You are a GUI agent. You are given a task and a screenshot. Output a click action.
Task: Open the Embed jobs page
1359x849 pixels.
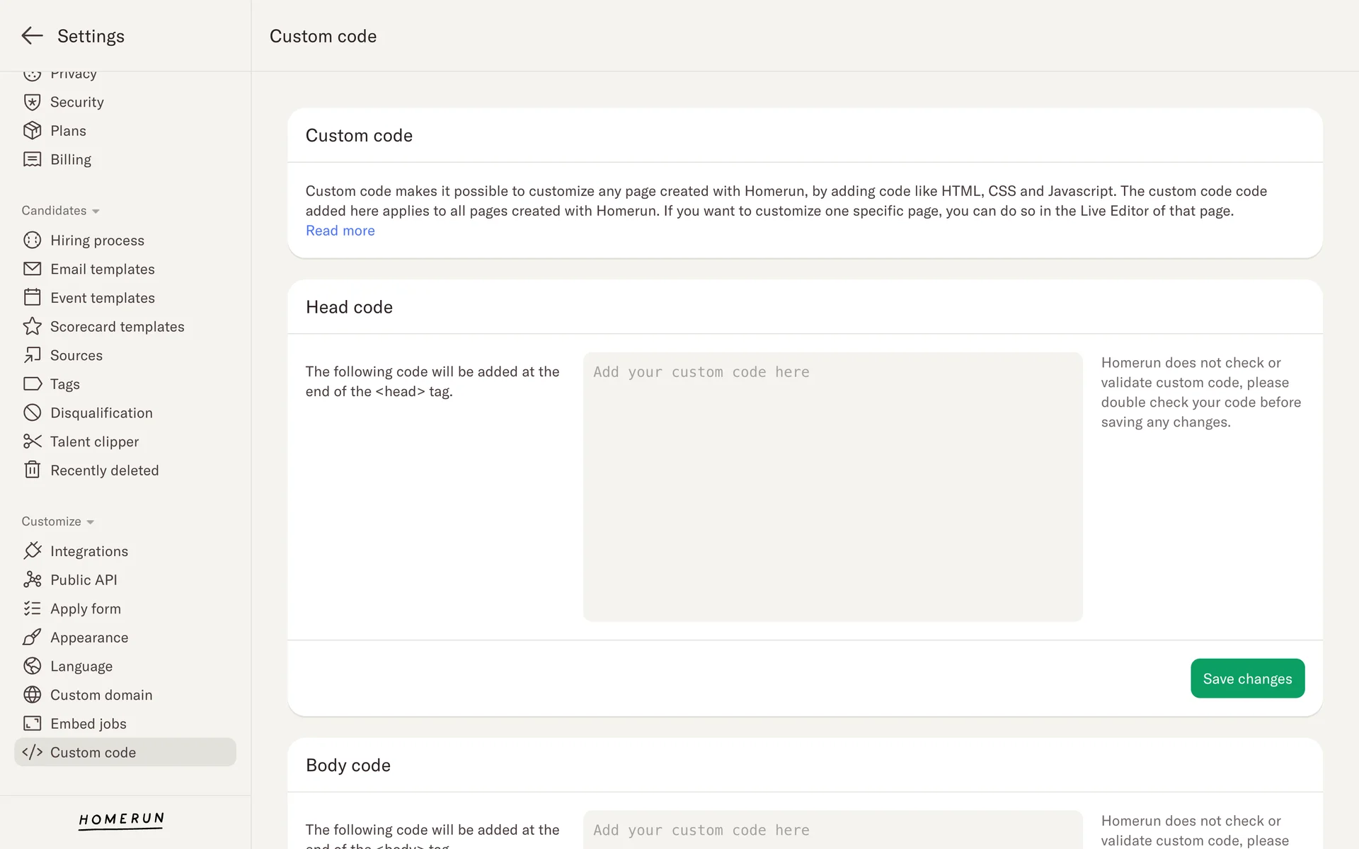tap(88, 724)
